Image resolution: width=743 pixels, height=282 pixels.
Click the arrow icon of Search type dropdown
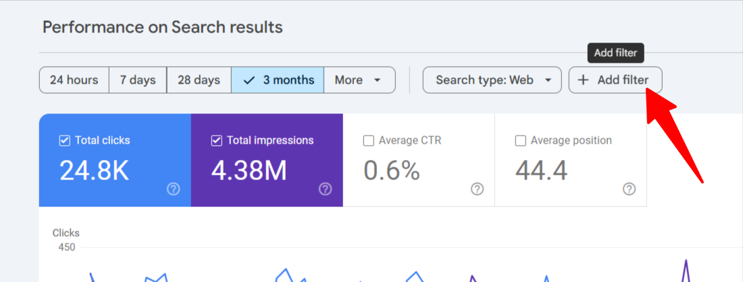point(548,80)
